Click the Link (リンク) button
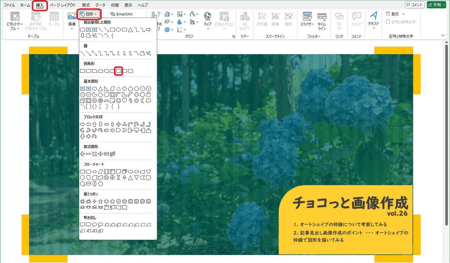This screenshot has width=450, height=263. pyautogui.click(x=339, y=21)
